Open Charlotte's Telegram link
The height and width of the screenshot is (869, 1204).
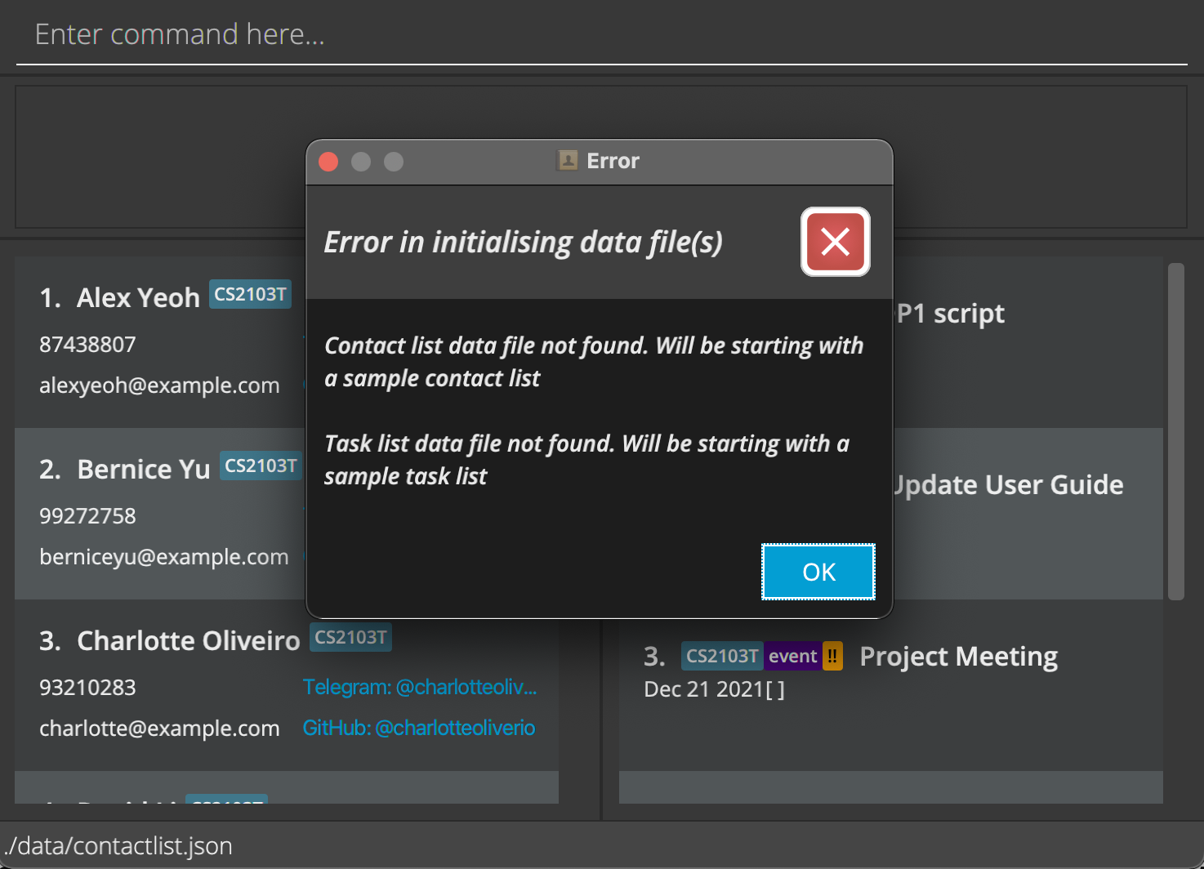pyautogui.click(x=420, y=687)
